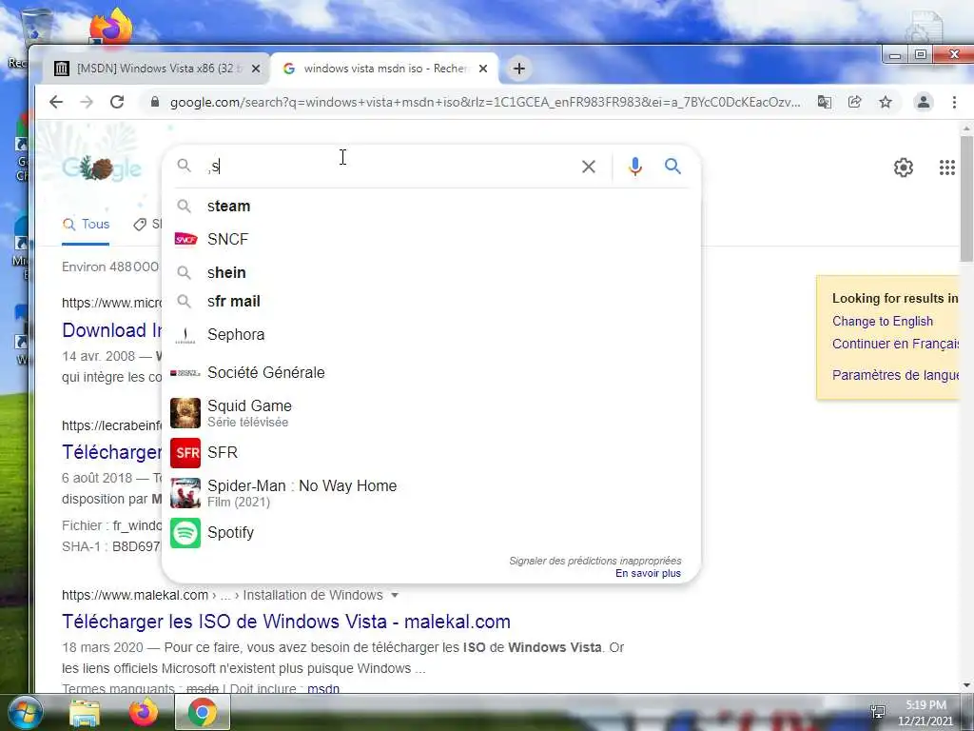Click the 'En savoir plus' link
Screen dimensions: 974x731
(x=648, y=573)
